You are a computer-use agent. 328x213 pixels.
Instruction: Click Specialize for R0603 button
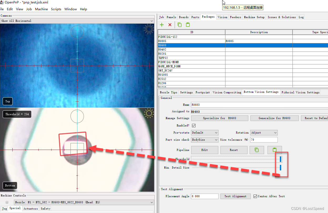coord(220,118)
